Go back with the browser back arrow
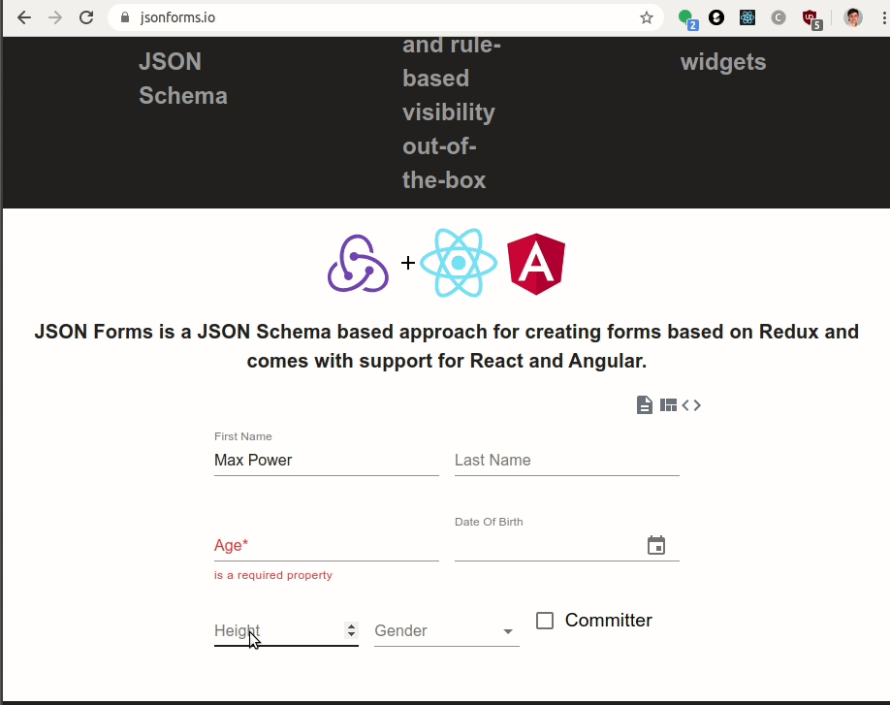 [x=24, y=17]
